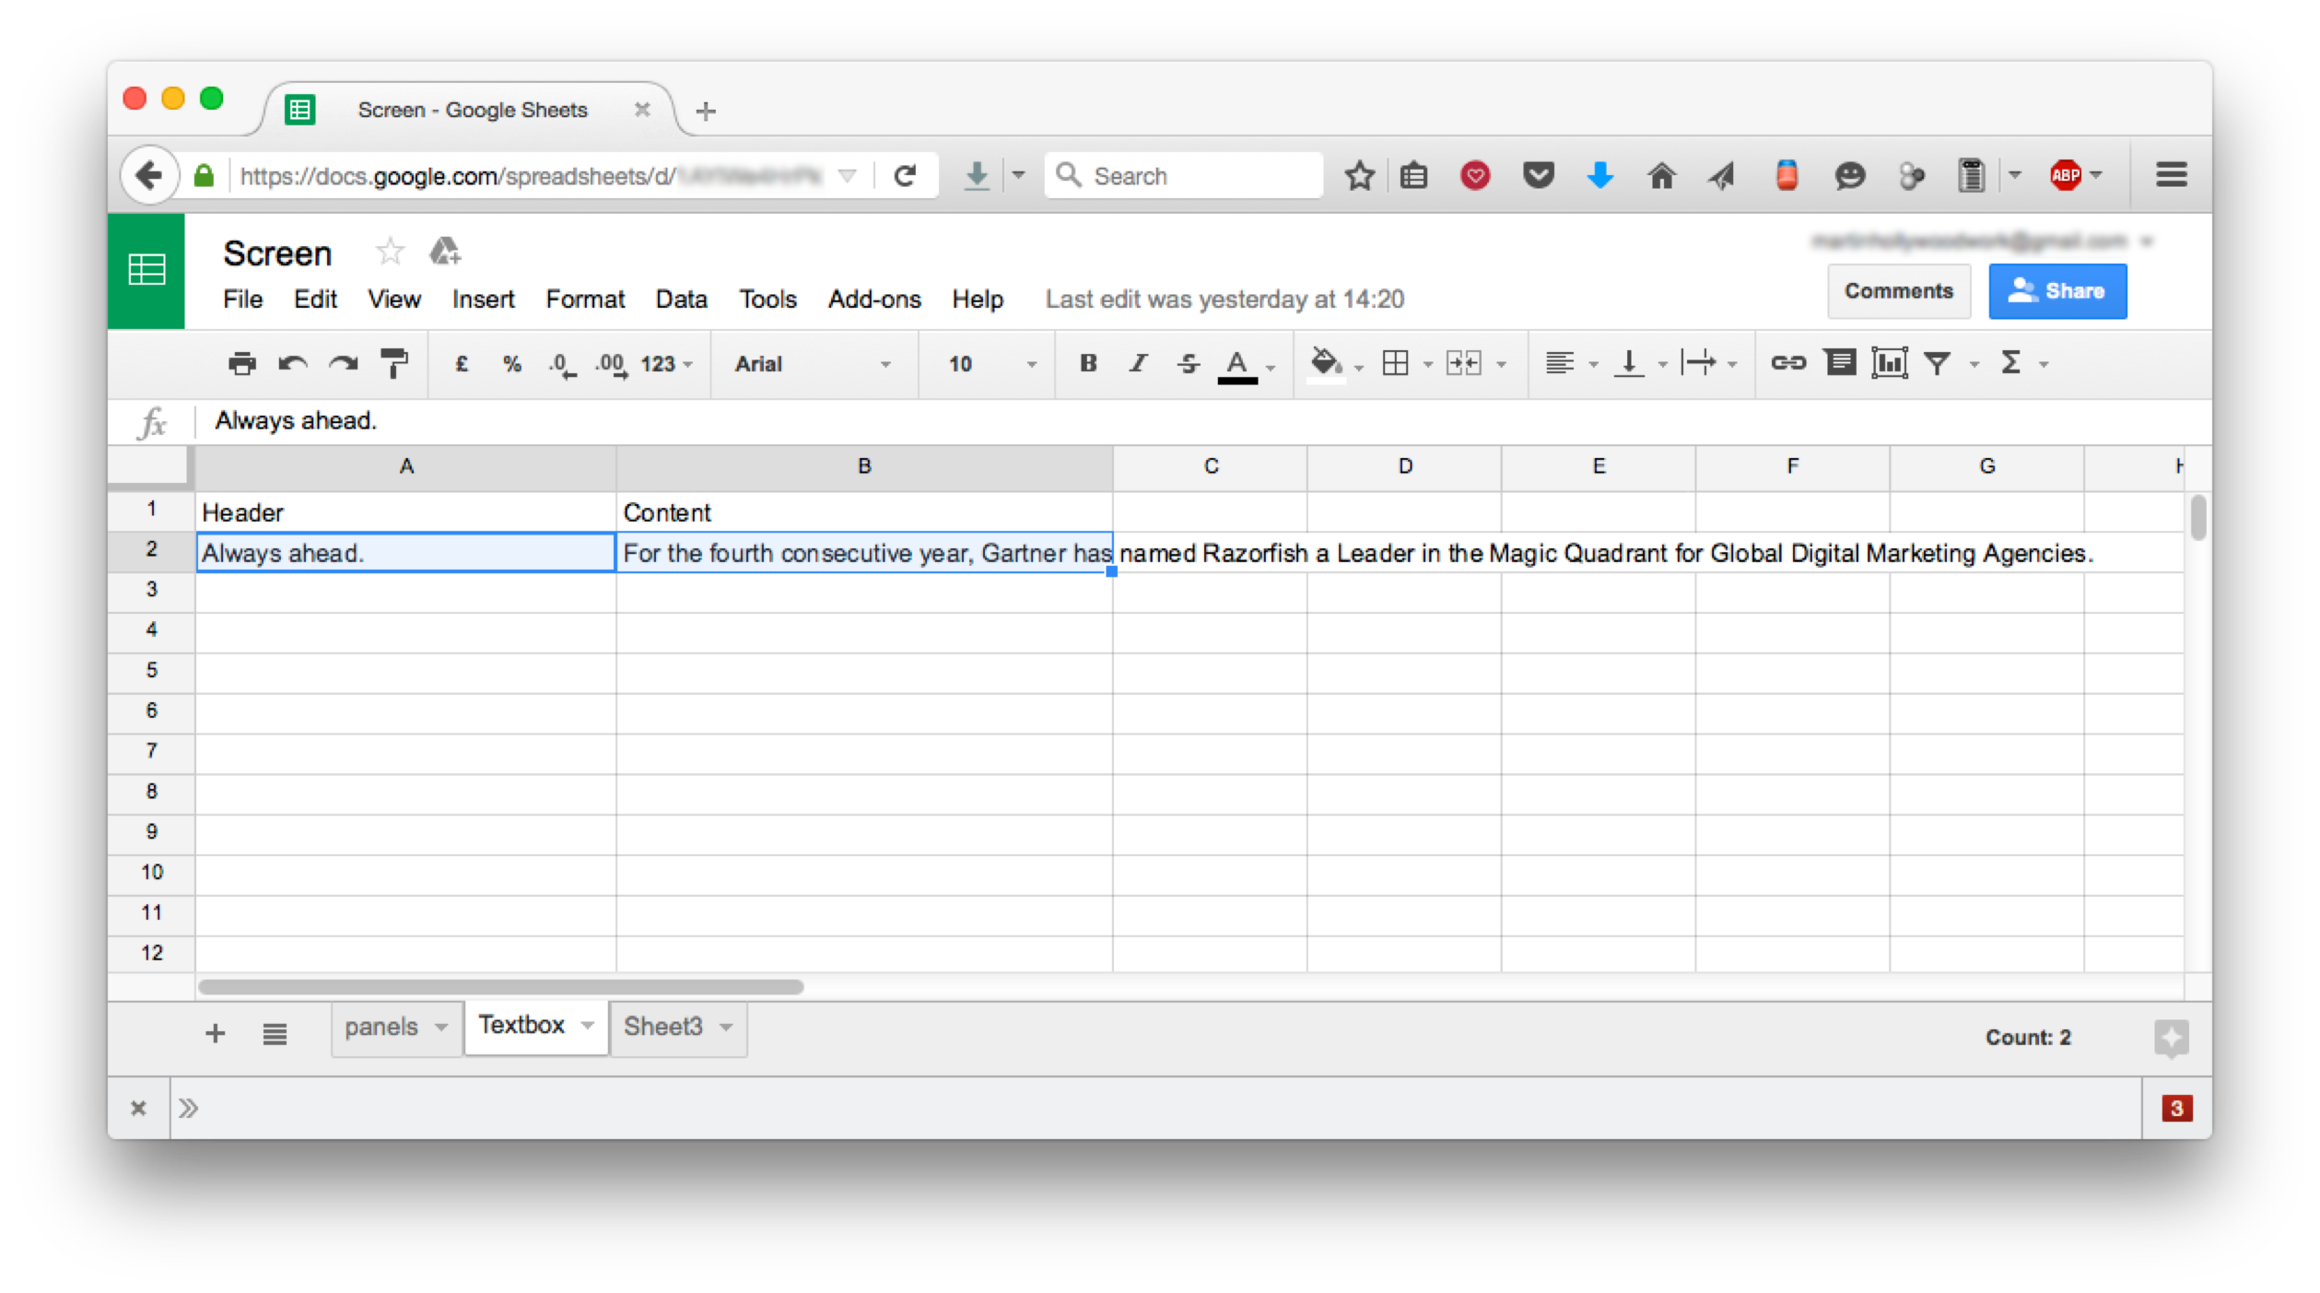This screenshot has width=2320, height=1293.
Task: Expand the Textbox sheet tab menu arrow
Action: (x=587, y=1026)
